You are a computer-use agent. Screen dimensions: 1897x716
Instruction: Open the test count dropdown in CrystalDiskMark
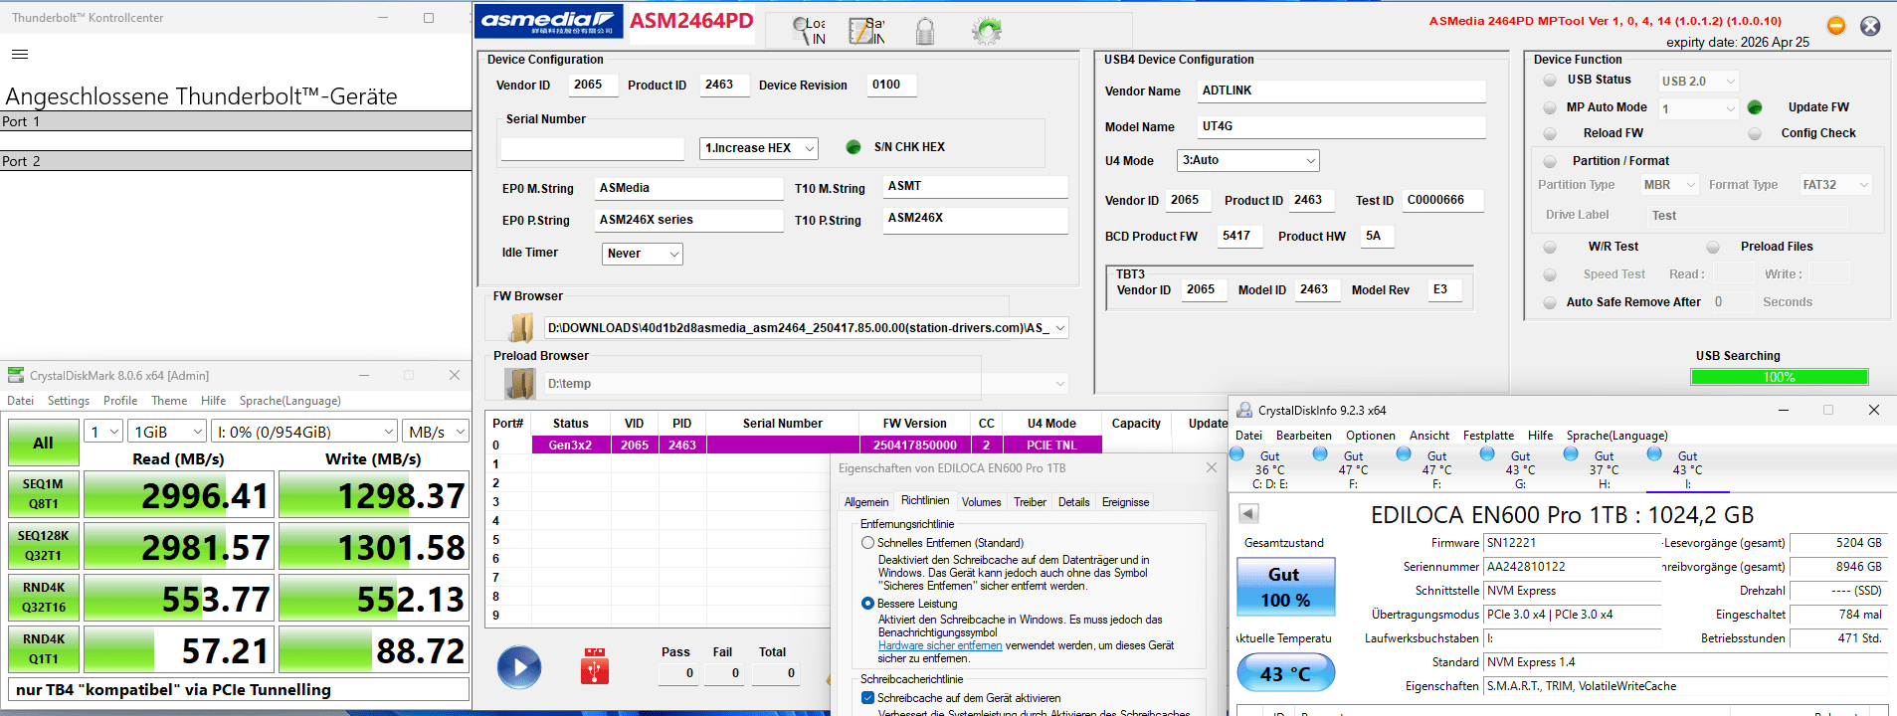(103, 432)
